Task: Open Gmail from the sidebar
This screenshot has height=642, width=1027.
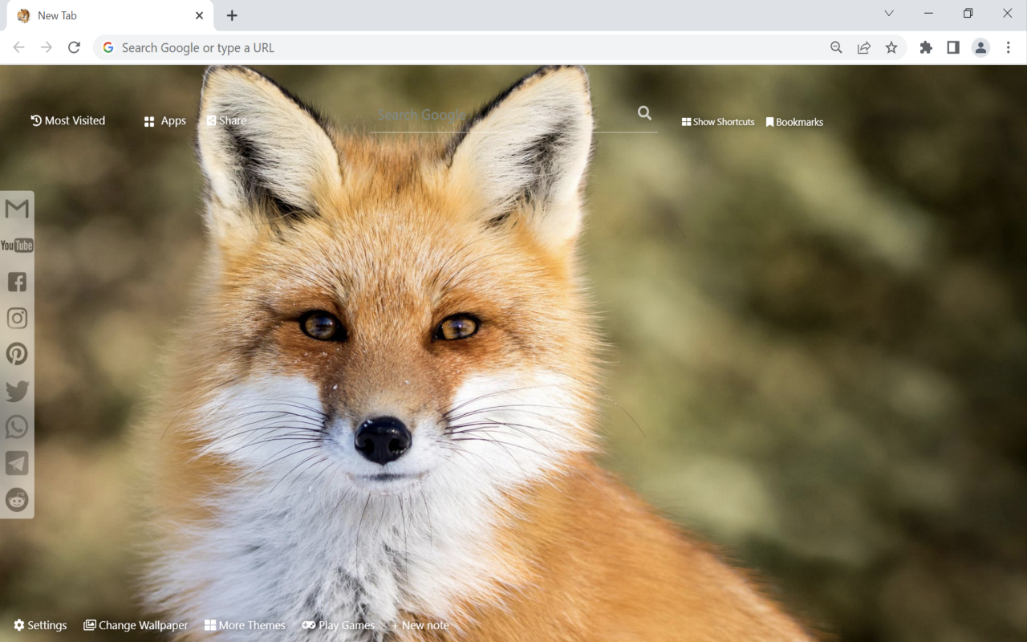Action: point(17,209)
